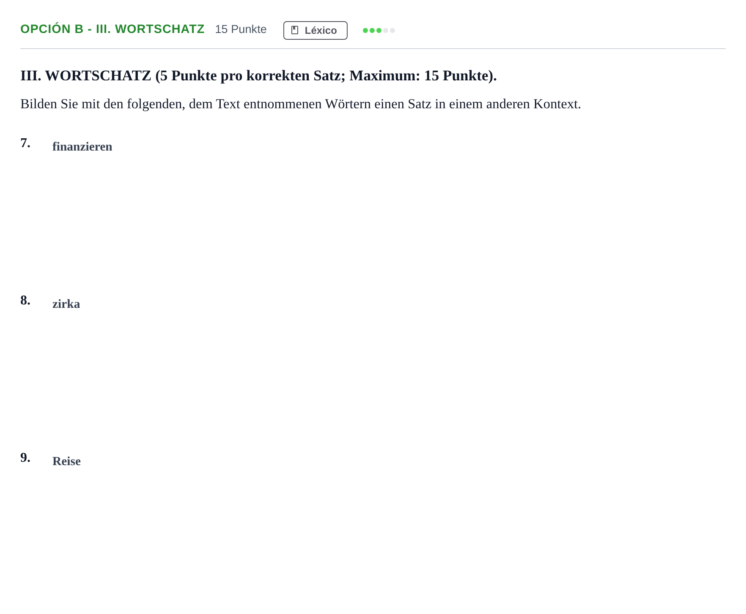Click the last gray difficulty dot

[x=392, y=30]
